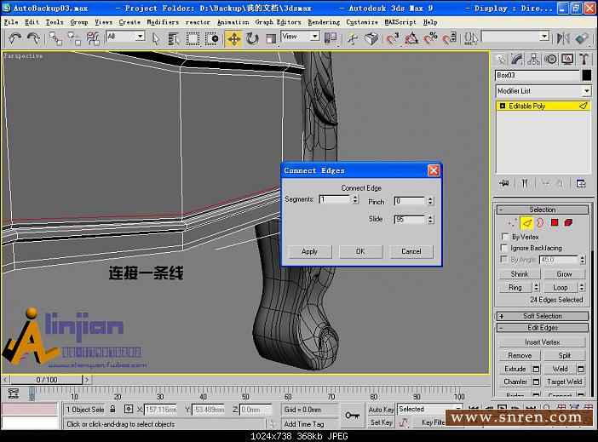Open the Customize menu

click(x=361, y=22)
